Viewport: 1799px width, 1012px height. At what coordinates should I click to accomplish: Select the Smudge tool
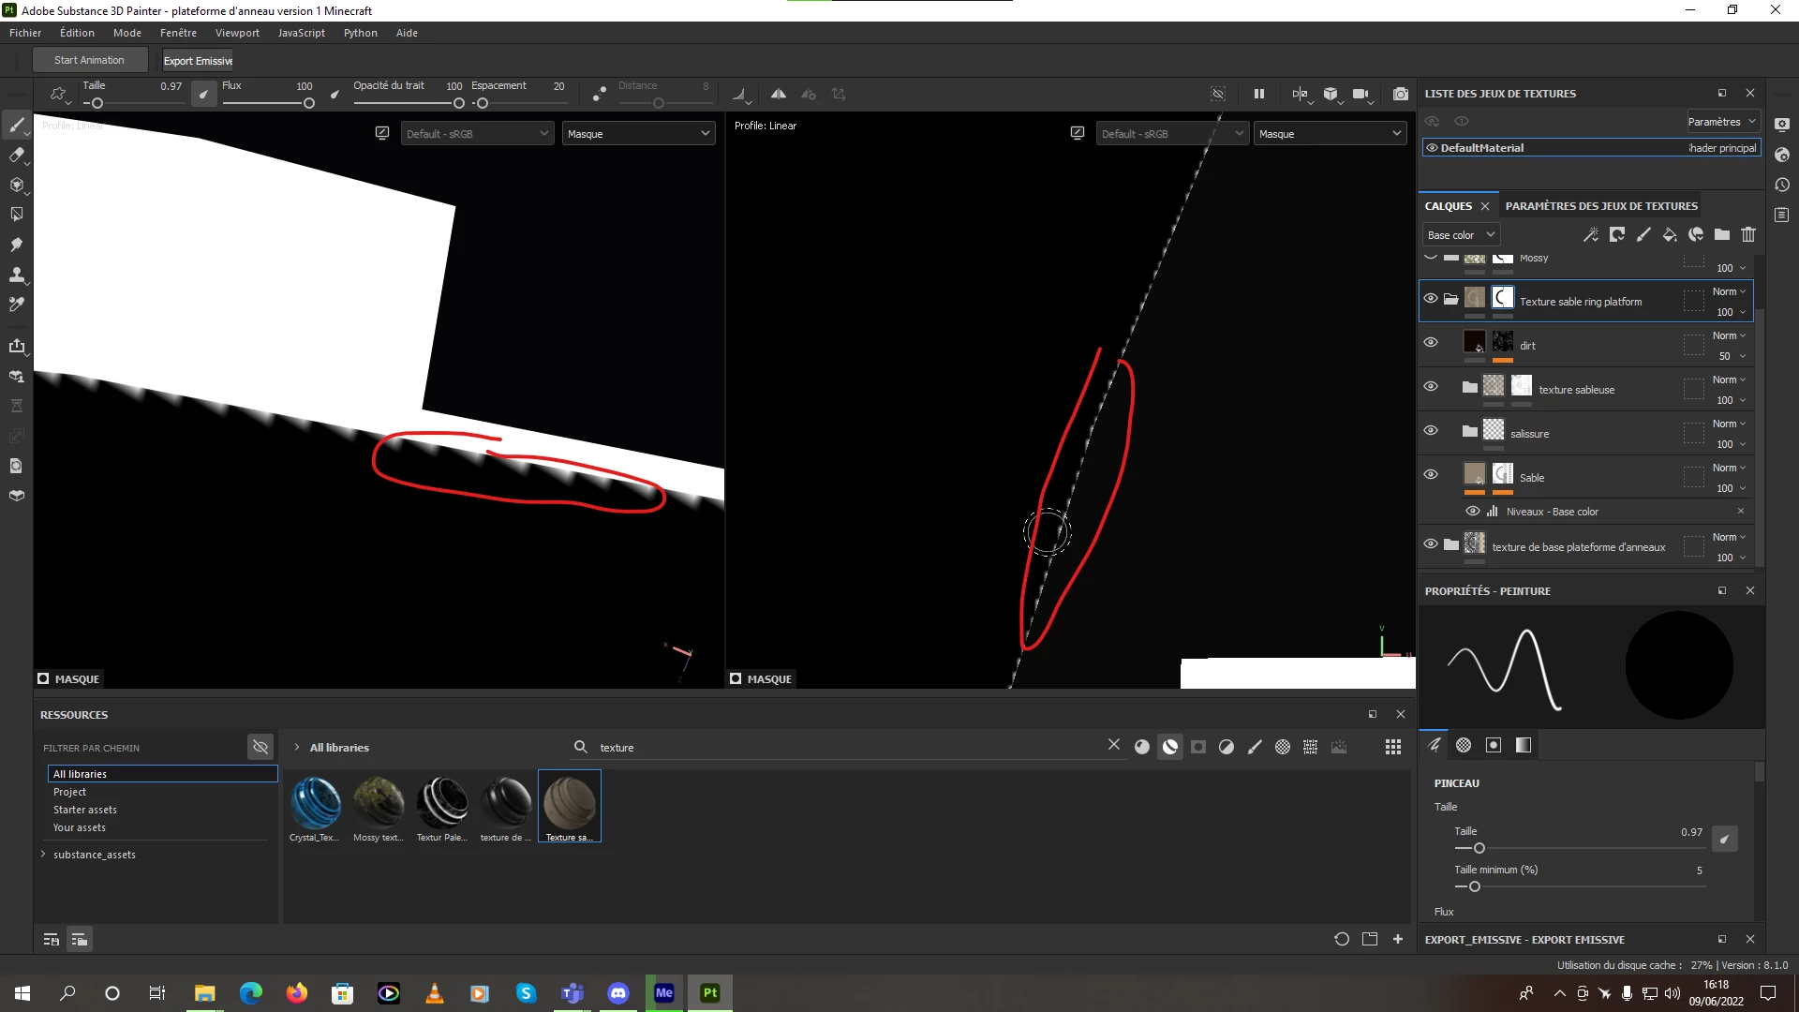[16, 245]
